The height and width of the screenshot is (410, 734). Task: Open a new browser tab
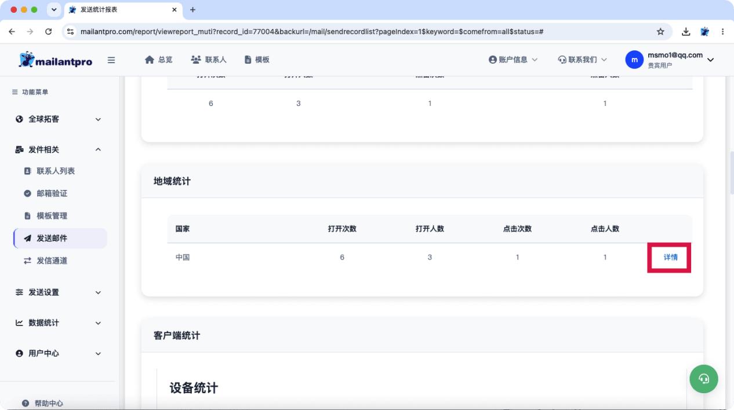(x=193, y=10)
